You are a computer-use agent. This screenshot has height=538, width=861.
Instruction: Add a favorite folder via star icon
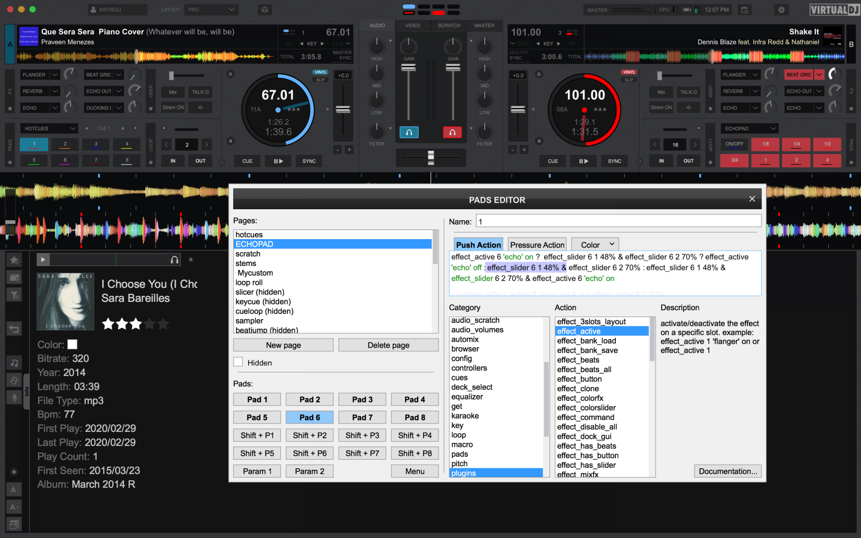(14, 260)
